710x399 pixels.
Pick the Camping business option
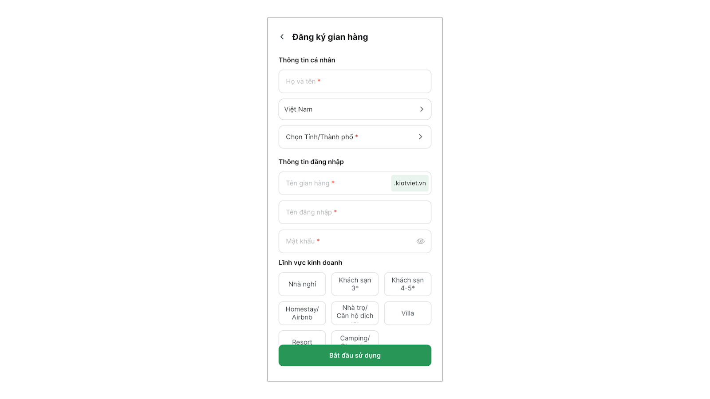[355, 338]
